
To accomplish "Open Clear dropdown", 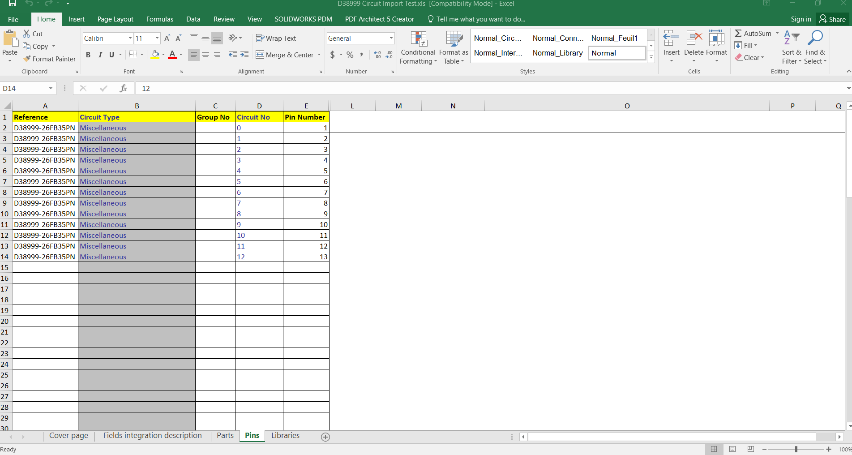I will click(x=749, y=57).
